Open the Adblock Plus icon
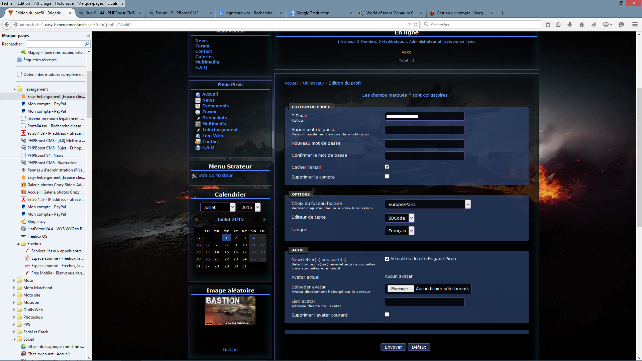This screenshot has width=642, height=361. pyautogui.click(x=607, y=24)
